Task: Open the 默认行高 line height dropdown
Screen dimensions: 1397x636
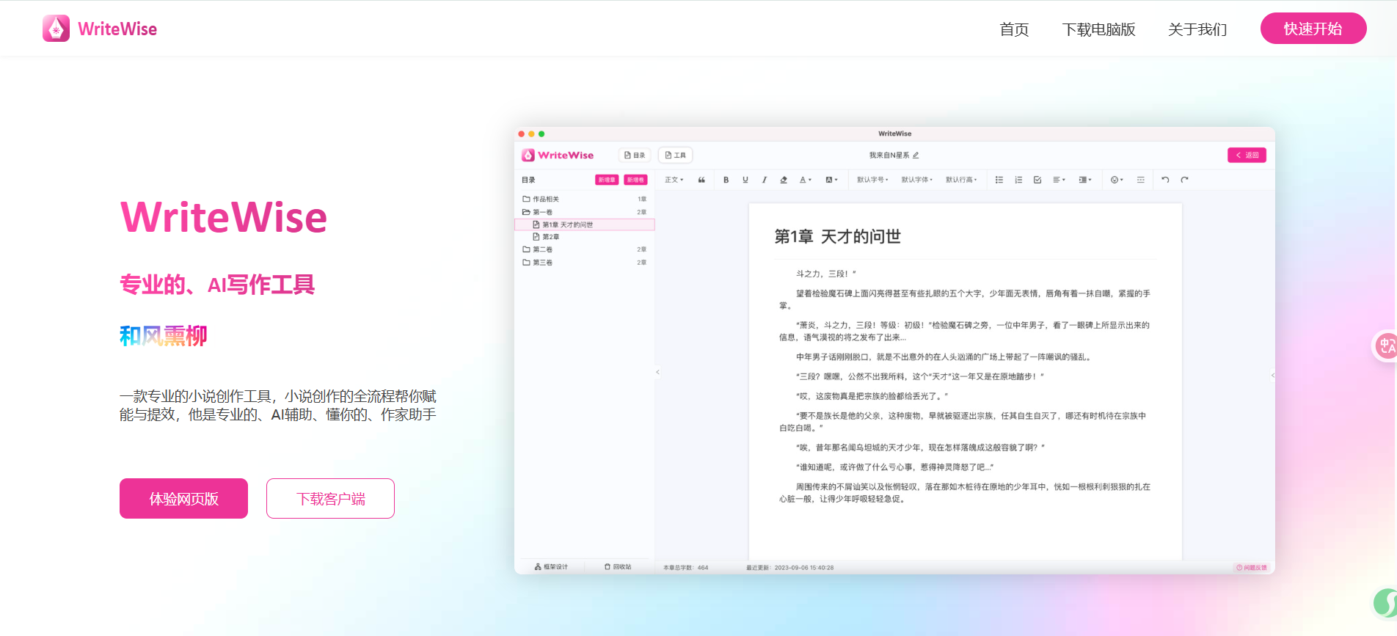Action: (961, 180)
